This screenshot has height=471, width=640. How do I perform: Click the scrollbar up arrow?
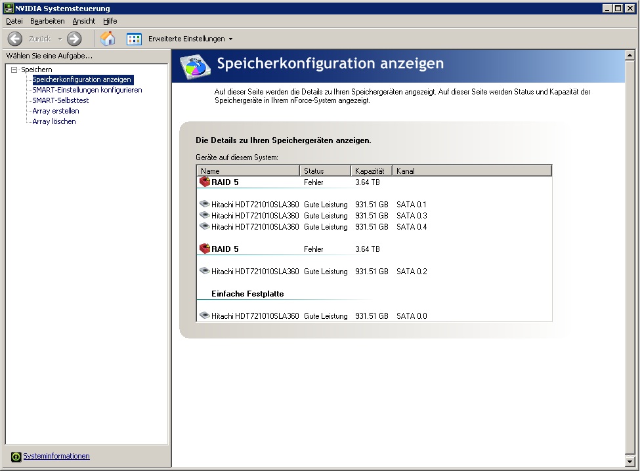[x=629, y=55]
